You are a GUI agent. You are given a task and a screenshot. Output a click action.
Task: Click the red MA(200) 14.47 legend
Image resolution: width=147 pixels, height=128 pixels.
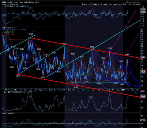tap(8, 34)
